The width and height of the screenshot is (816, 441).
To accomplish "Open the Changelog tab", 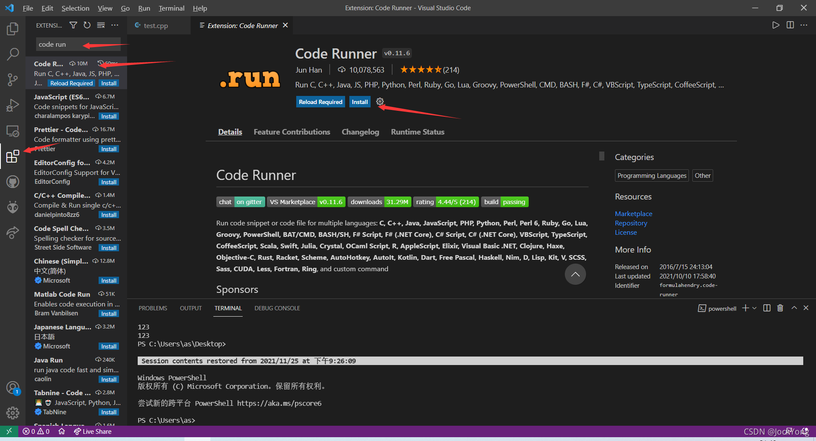I will [x=360, y=132].
